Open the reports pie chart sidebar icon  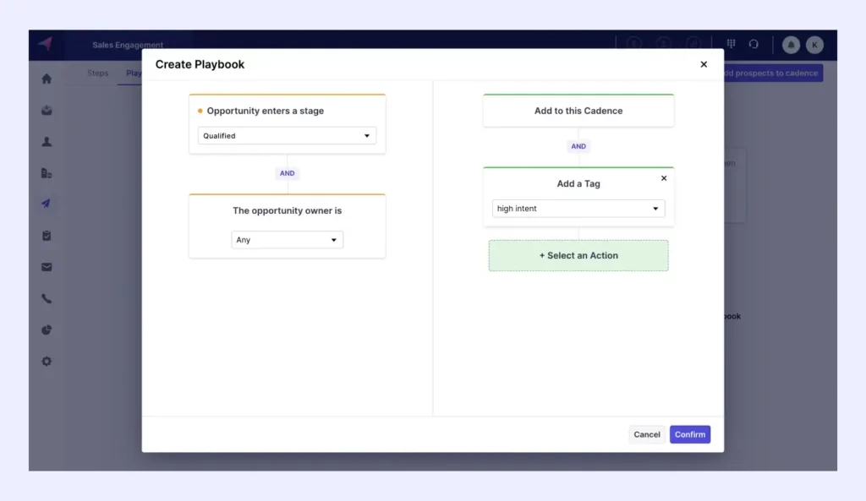click(x=47, y=330)
